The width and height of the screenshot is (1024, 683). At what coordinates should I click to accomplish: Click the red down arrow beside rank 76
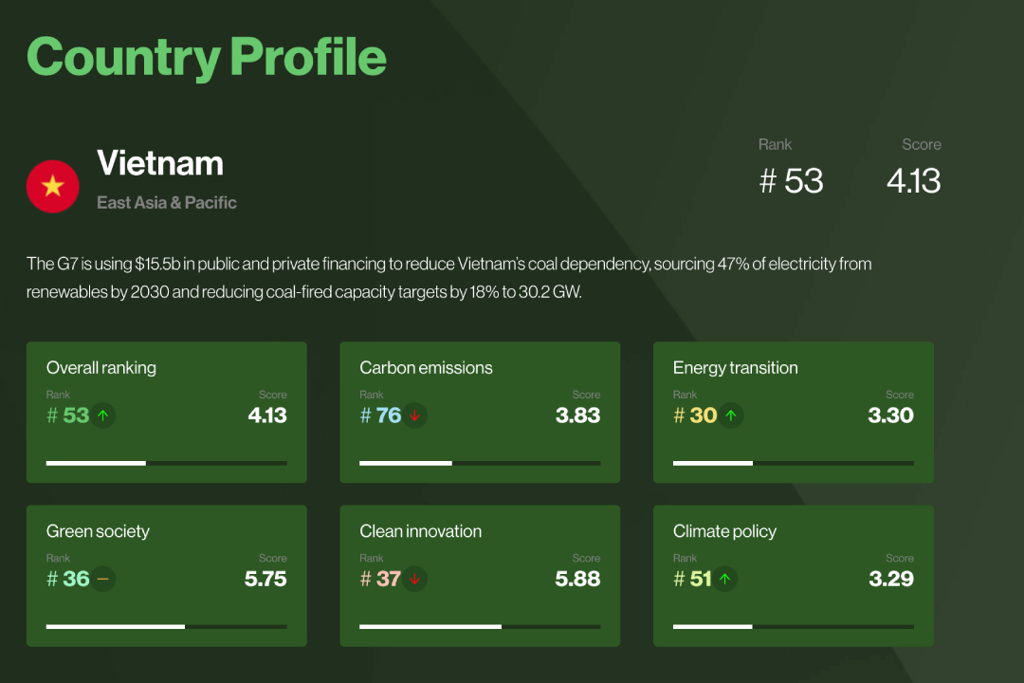click(414, 415)
